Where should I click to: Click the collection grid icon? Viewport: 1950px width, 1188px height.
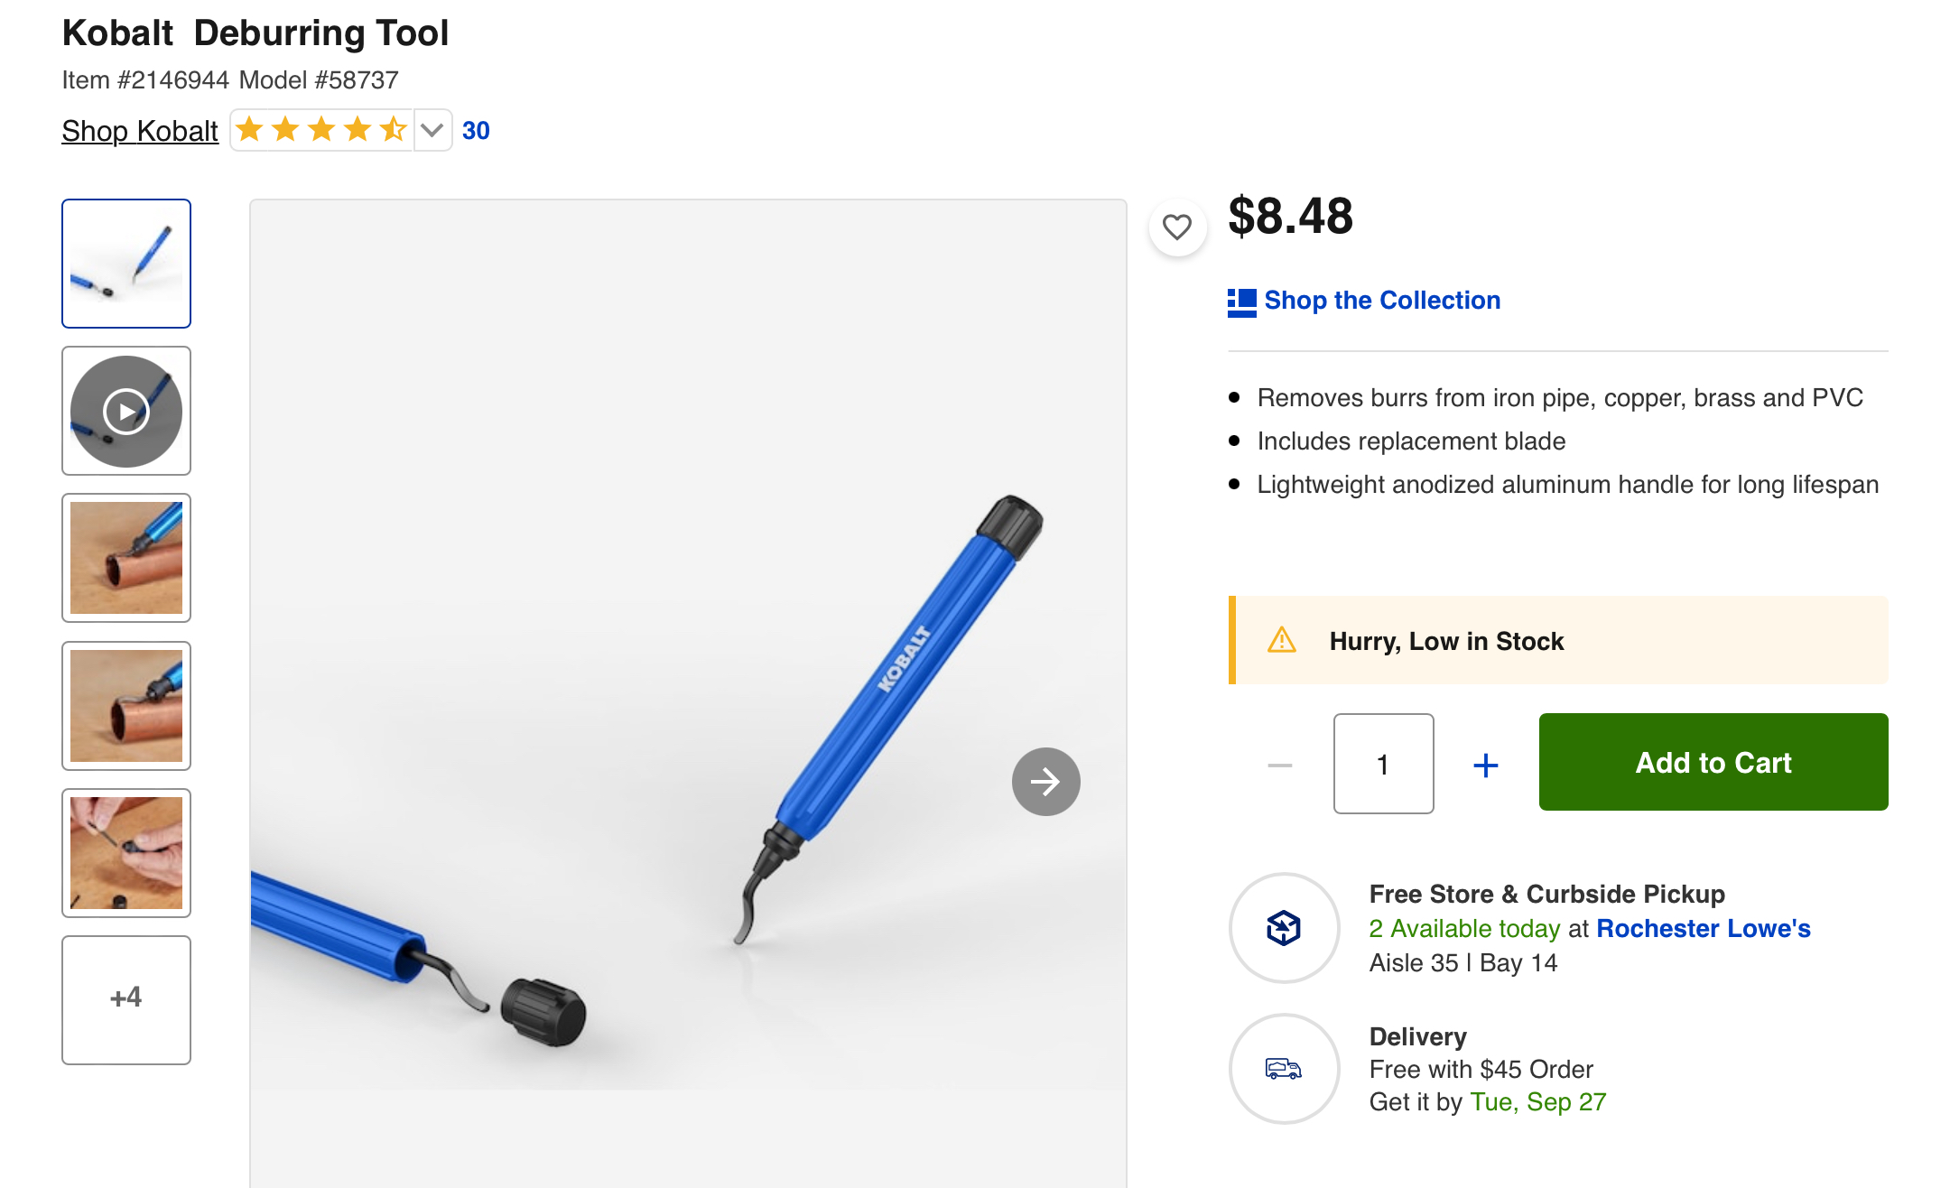point(1241,302)
